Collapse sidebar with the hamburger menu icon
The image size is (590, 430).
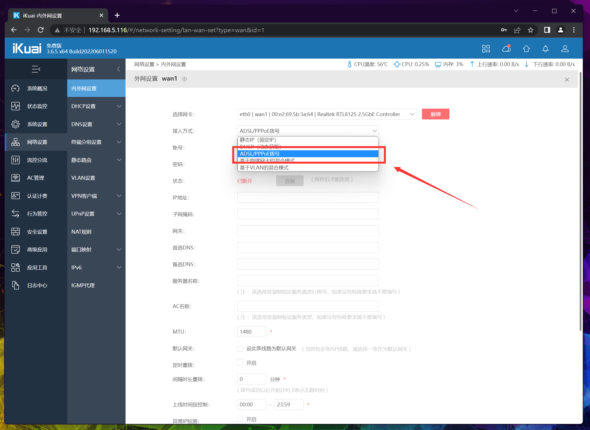point(36,69)
